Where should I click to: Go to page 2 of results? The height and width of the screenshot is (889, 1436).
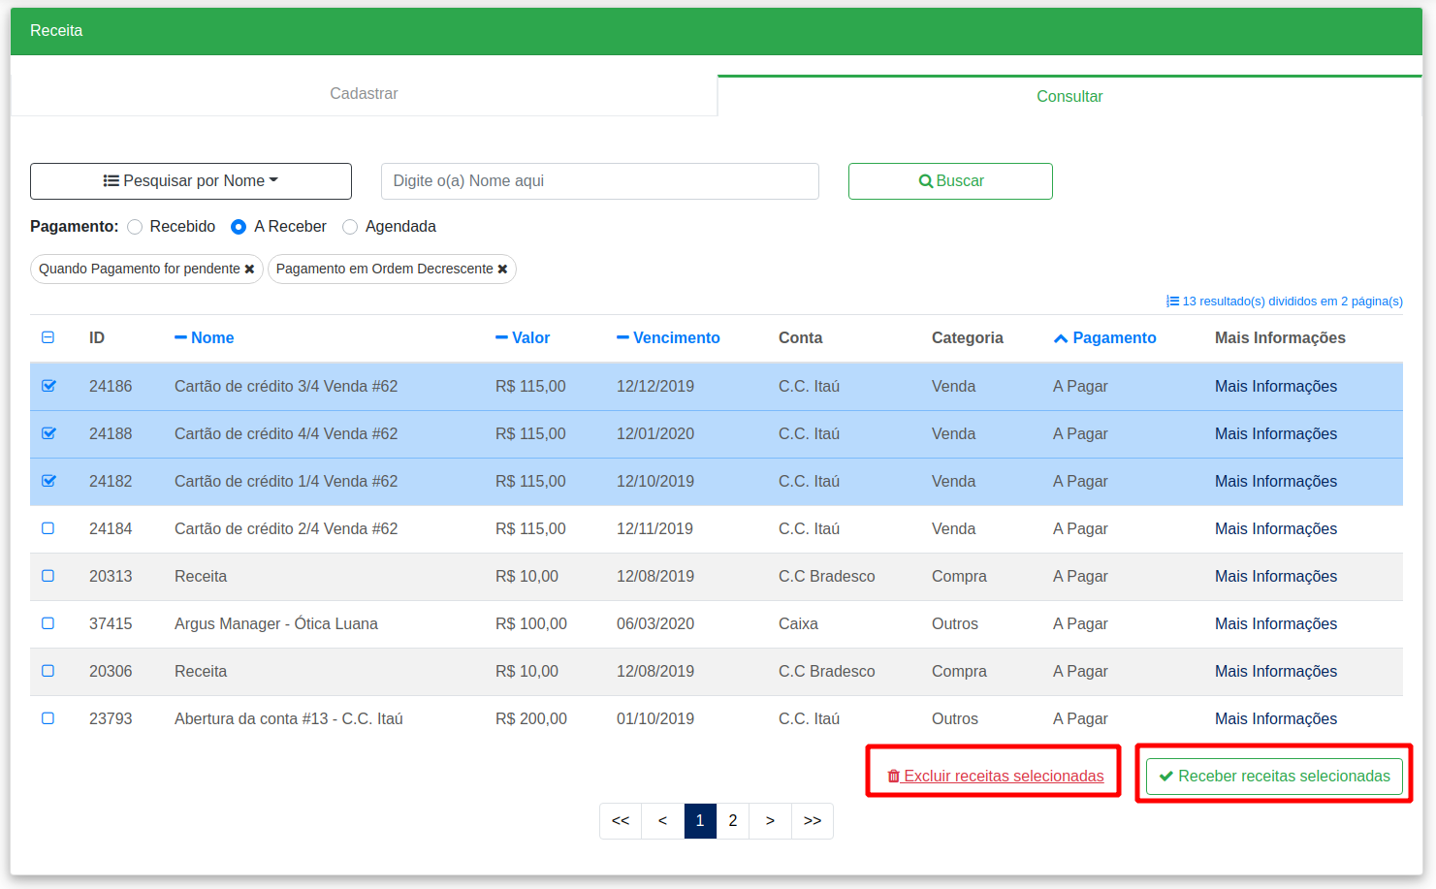(x=733, y=821)
